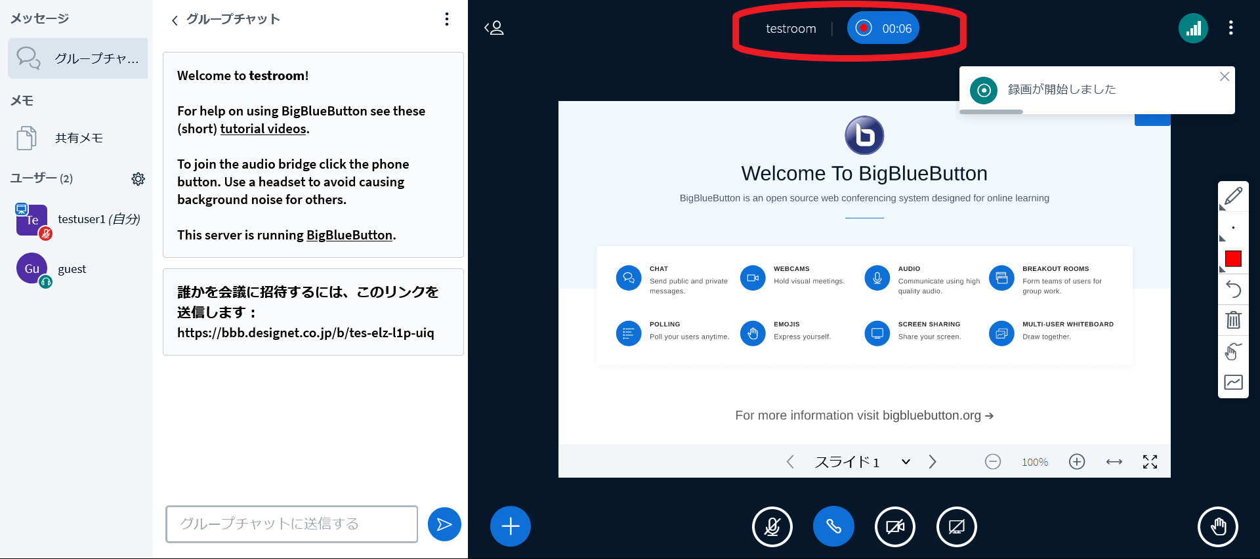Click the group chat message input
This screenshot has height=559, width=1260.
click(292, 524)
